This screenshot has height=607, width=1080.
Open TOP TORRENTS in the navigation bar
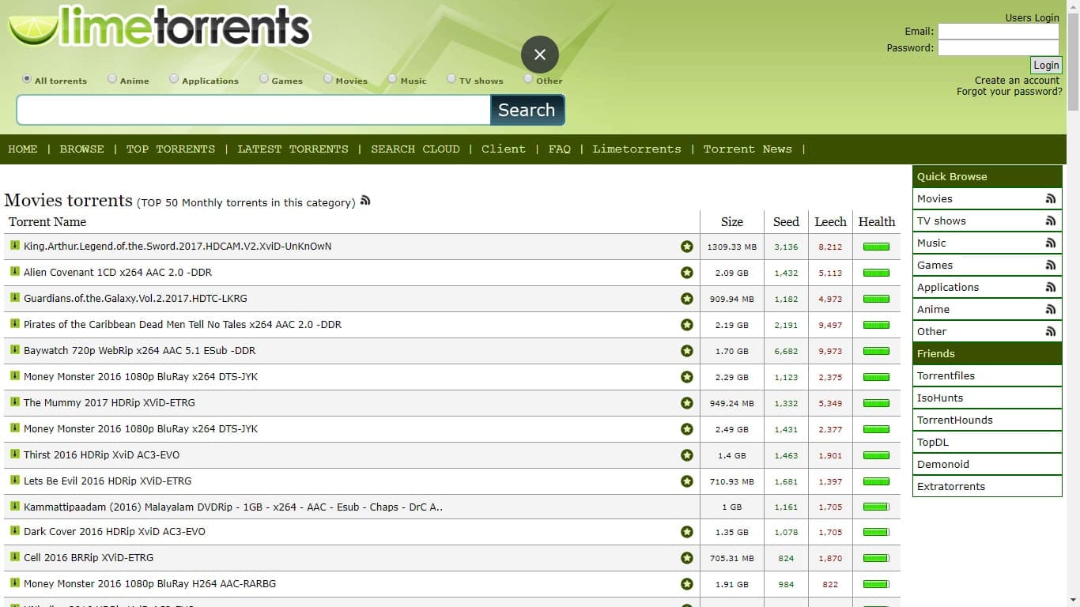click(171, 149)
